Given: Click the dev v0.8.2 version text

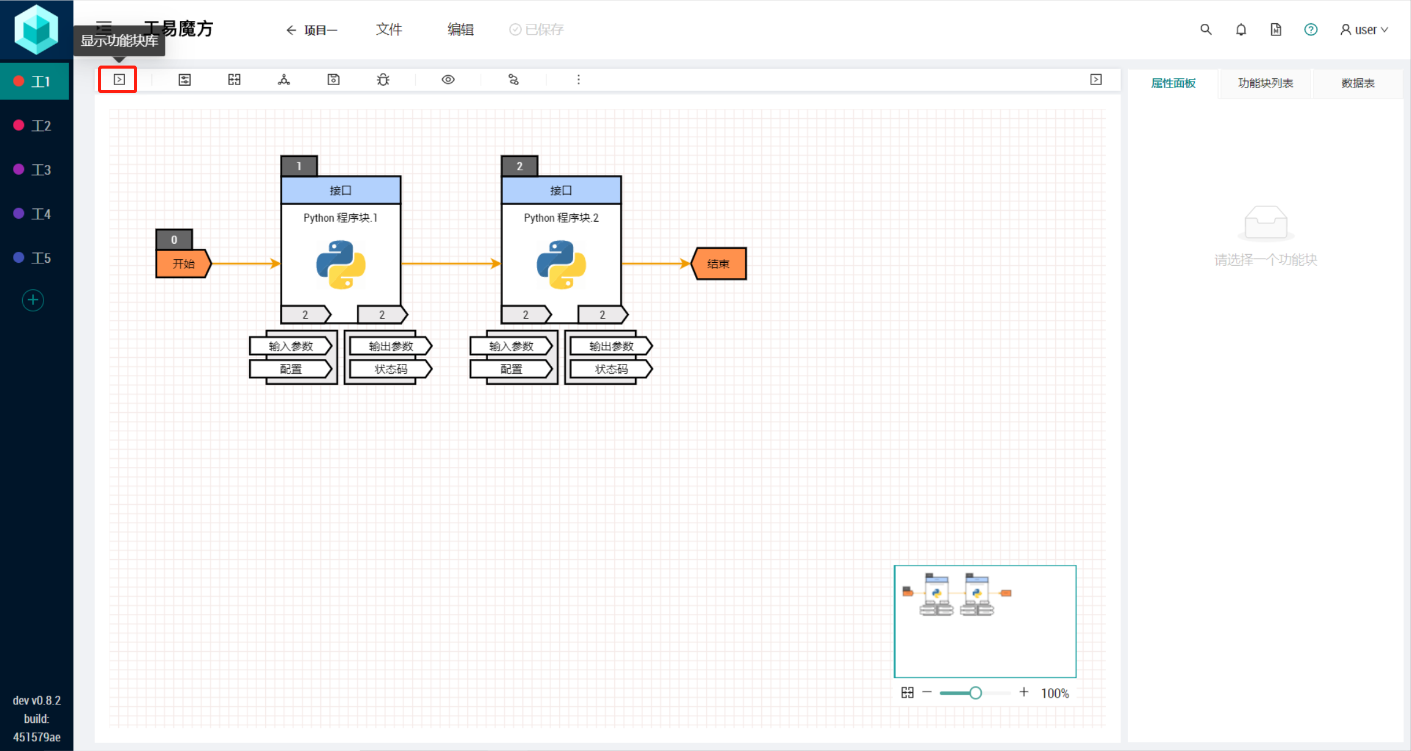Looking at the screenshot, I should pyautogui.click(x=37, y=700).
